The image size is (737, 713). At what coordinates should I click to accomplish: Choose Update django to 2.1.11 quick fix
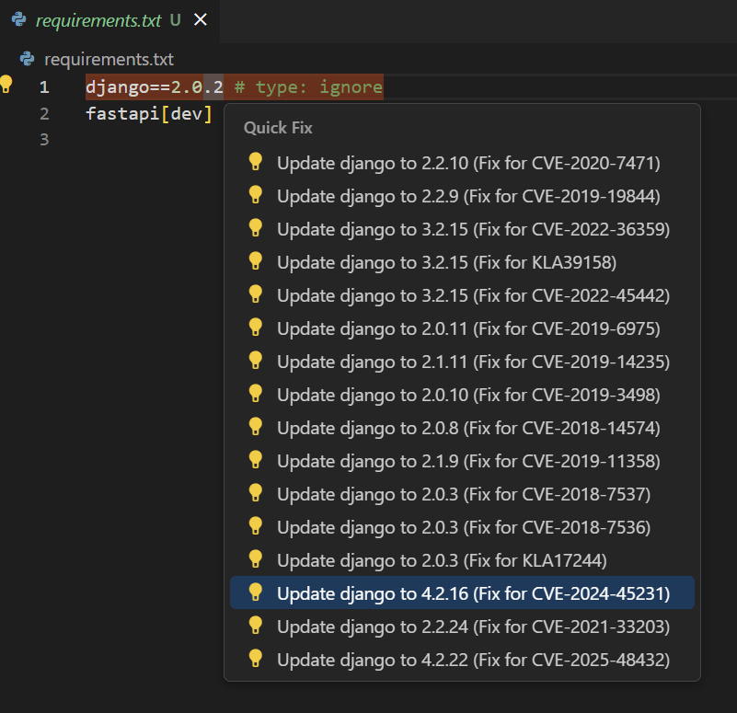pos(462,362)
